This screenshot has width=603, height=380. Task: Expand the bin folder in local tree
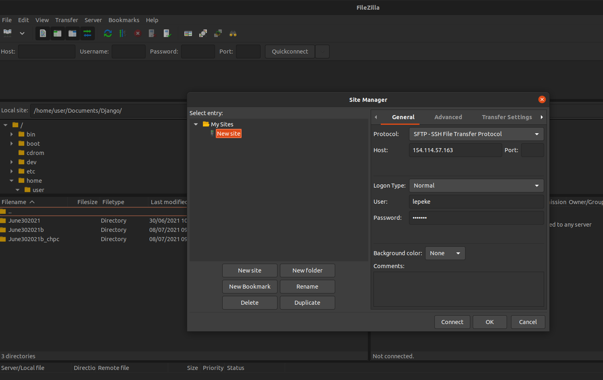coord(12,134)
